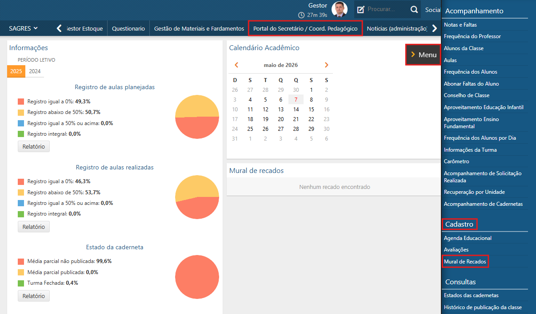Screen dimensions: 536x314
Task: Open Portal do Secretário / Coord. Pedagógico tab
Action: point(305,28)
